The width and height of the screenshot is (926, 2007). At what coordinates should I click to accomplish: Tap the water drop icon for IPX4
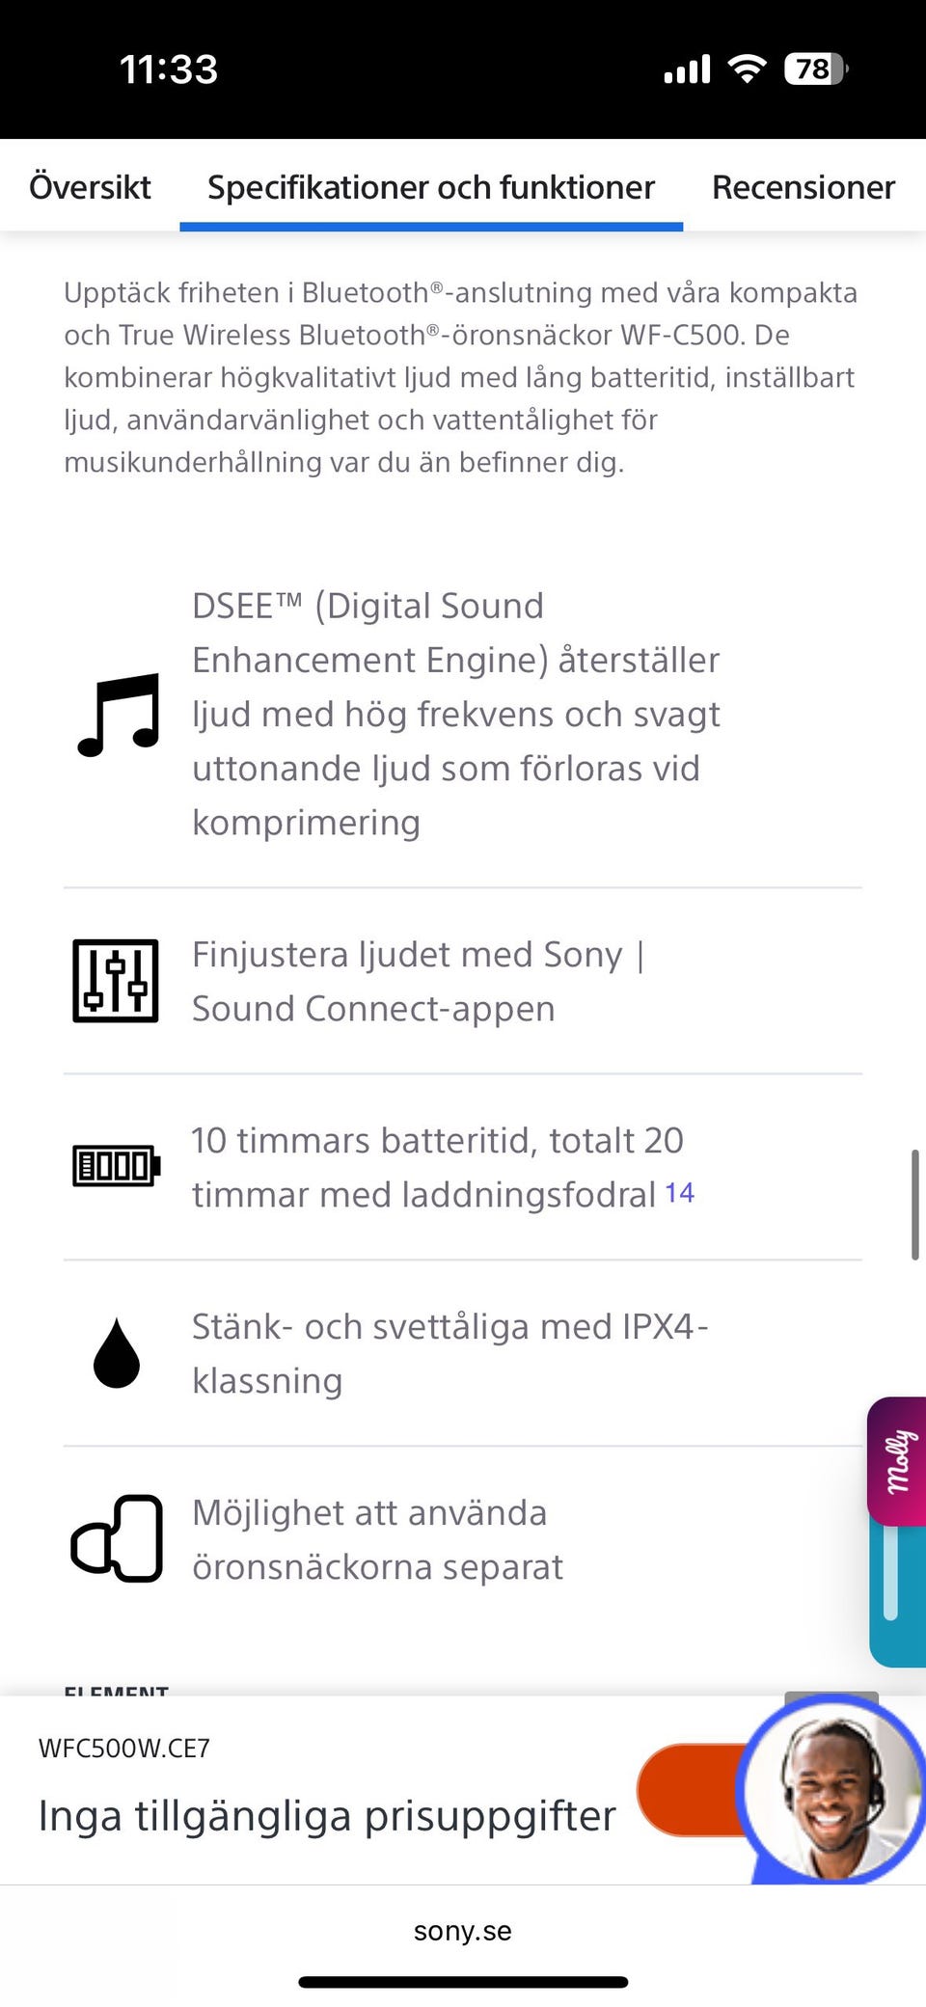pyautogui.click(x=117, y=1353)
